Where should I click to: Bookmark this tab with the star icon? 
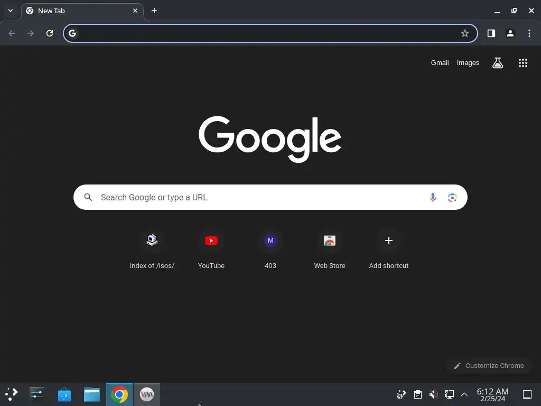[465, 33]
